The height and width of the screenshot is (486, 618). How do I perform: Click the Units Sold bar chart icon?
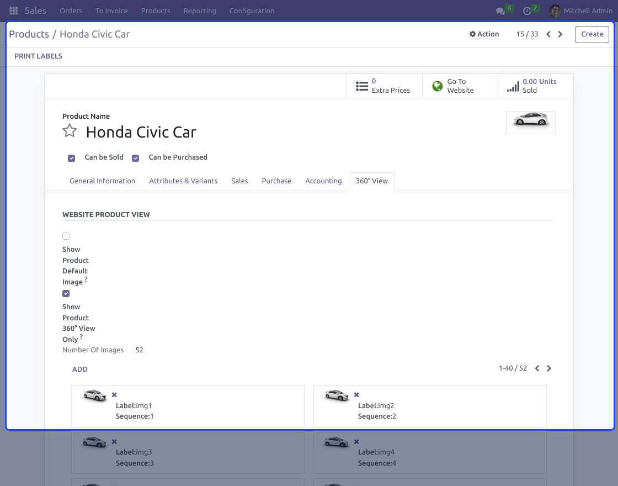pyautogui.click(x=513, y=86)
